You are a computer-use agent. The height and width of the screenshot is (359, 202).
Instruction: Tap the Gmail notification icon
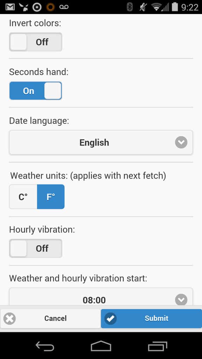click(x=10, y=7)
